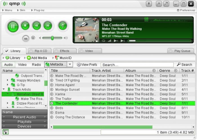Open the Plug-ins menu

pos(38,10)
